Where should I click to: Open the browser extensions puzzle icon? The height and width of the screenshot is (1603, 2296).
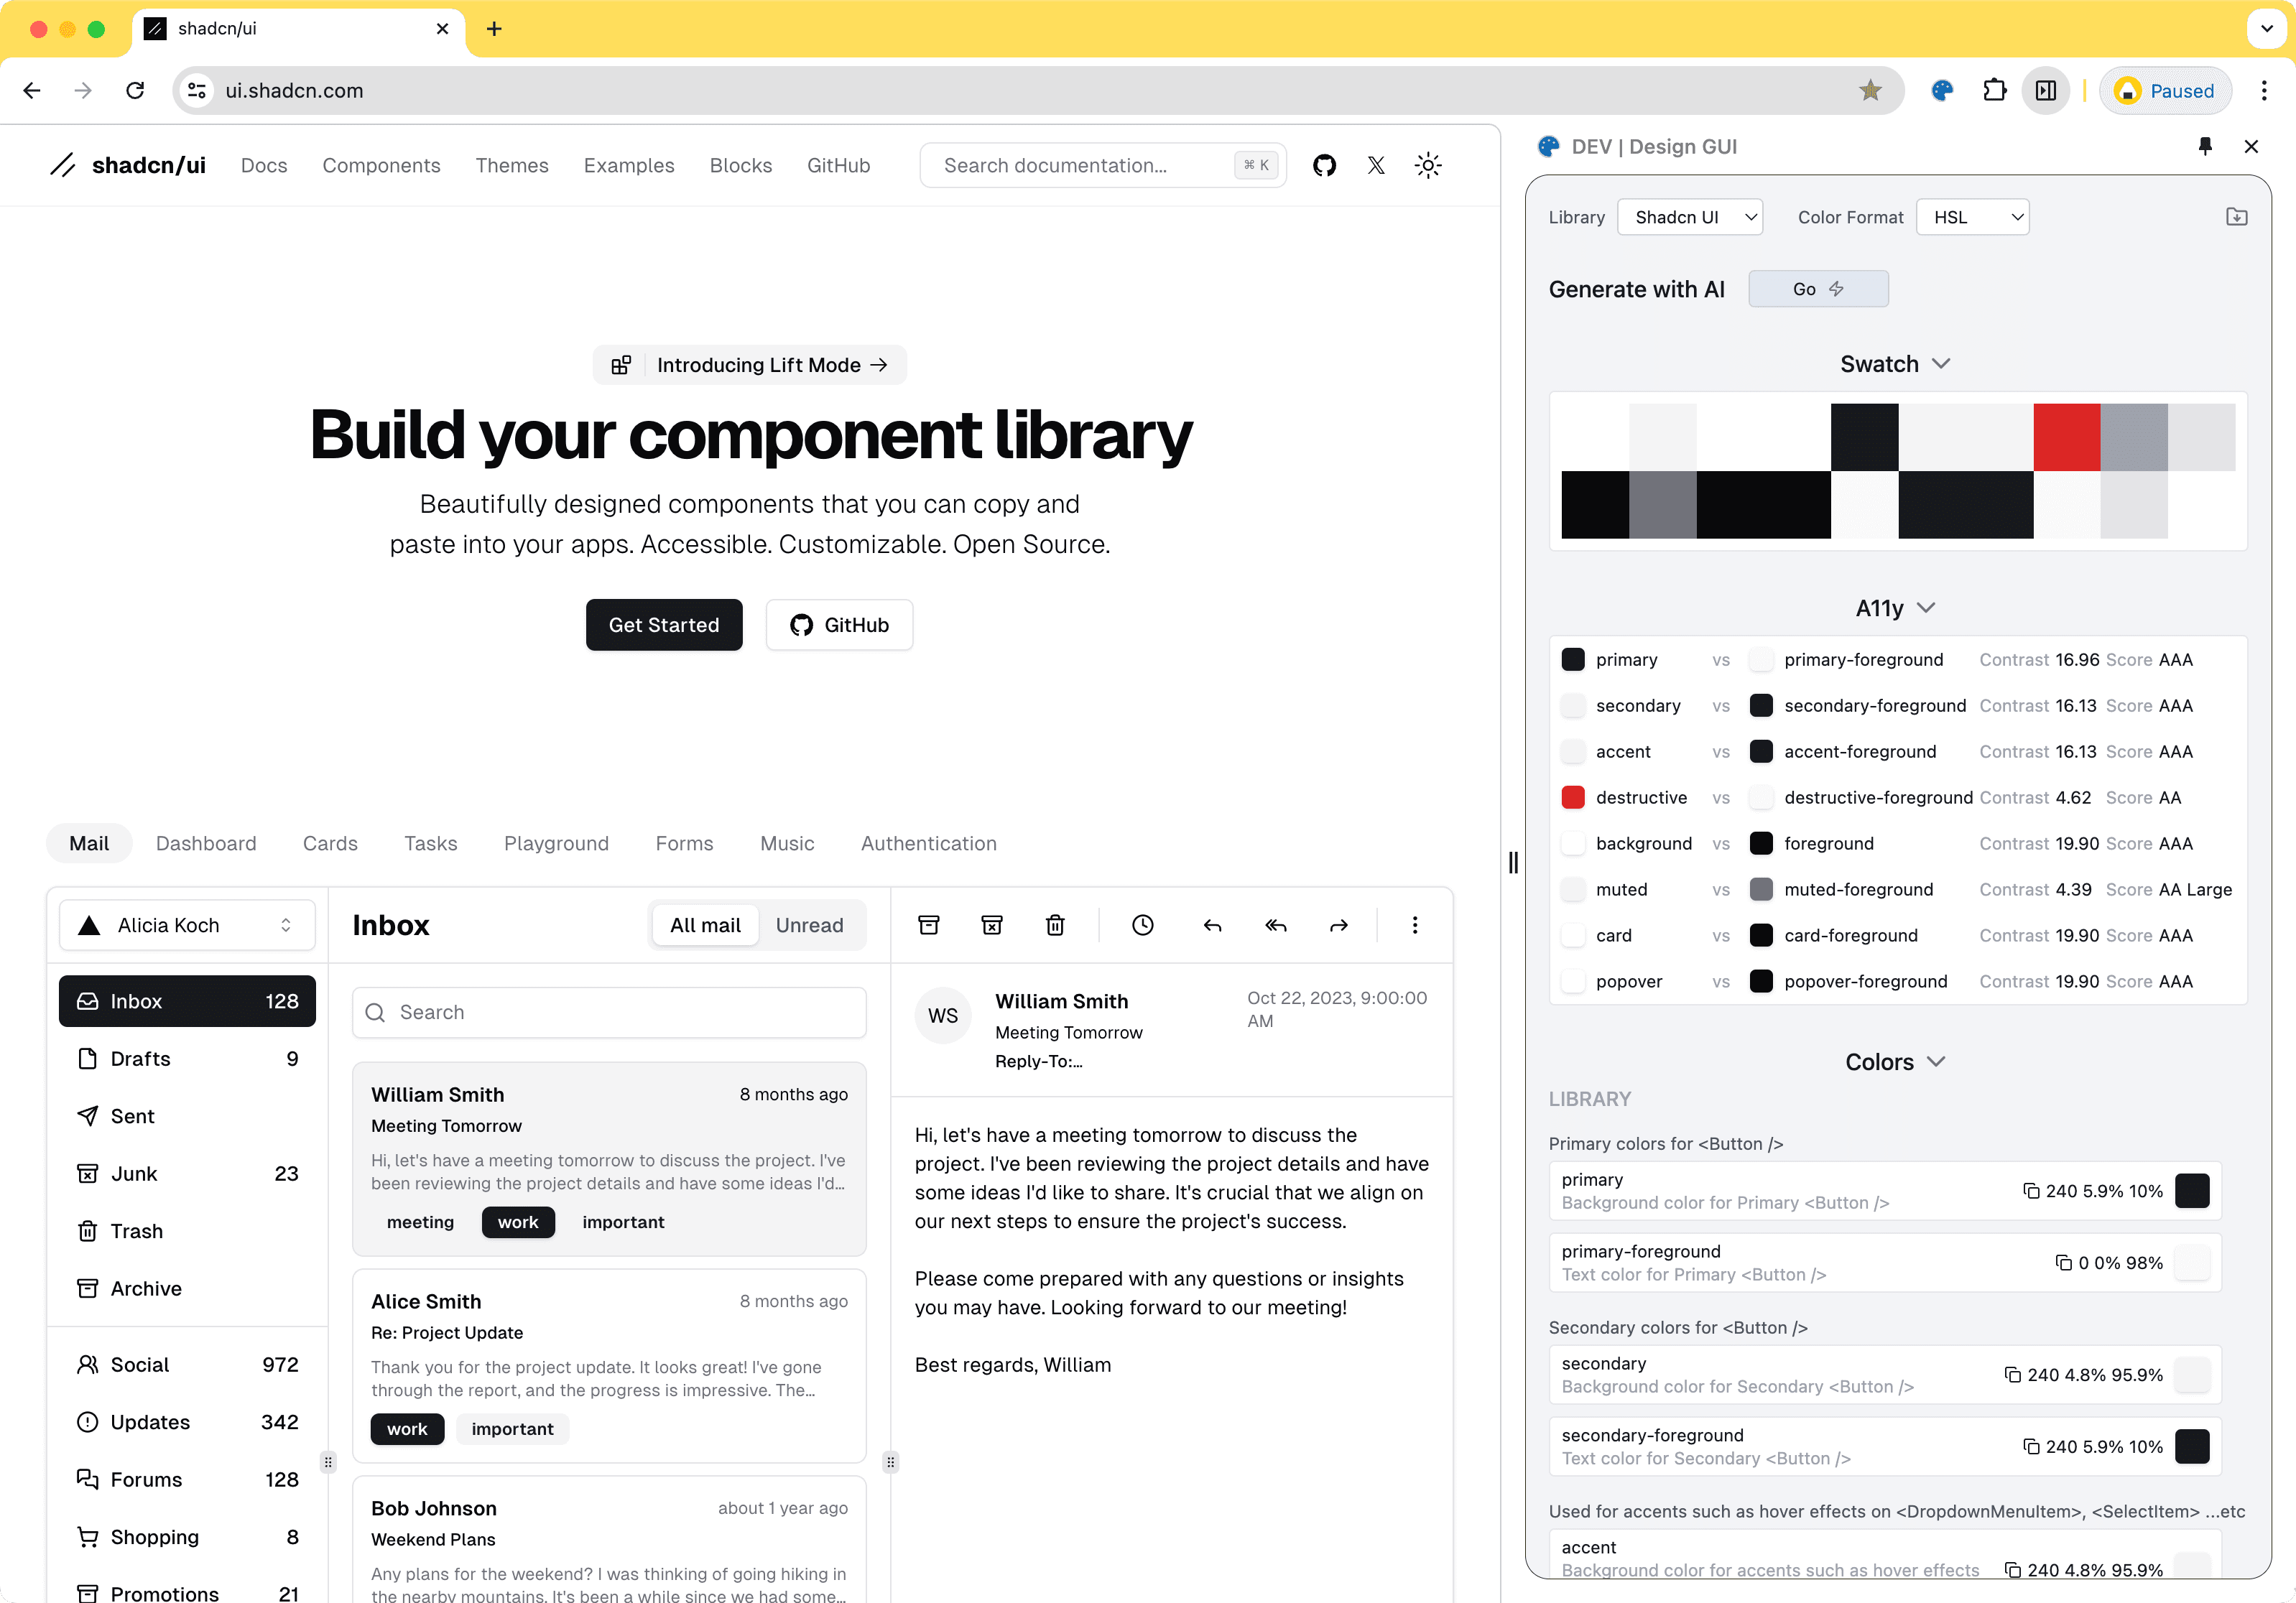coord(1994,91)
